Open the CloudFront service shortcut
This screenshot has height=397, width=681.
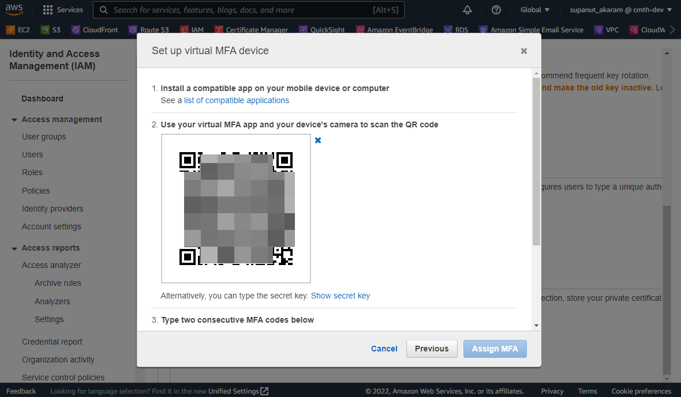(94, 29)
